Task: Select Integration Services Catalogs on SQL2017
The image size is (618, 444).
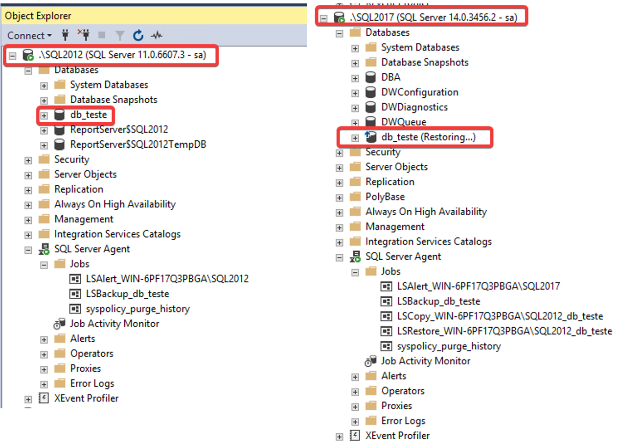Action: click(429, 241)
